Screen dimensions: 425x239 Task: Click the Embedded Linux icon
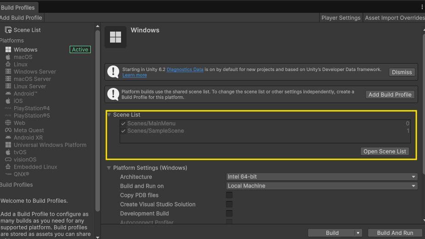pyautogui.click(x=8, y=167)
